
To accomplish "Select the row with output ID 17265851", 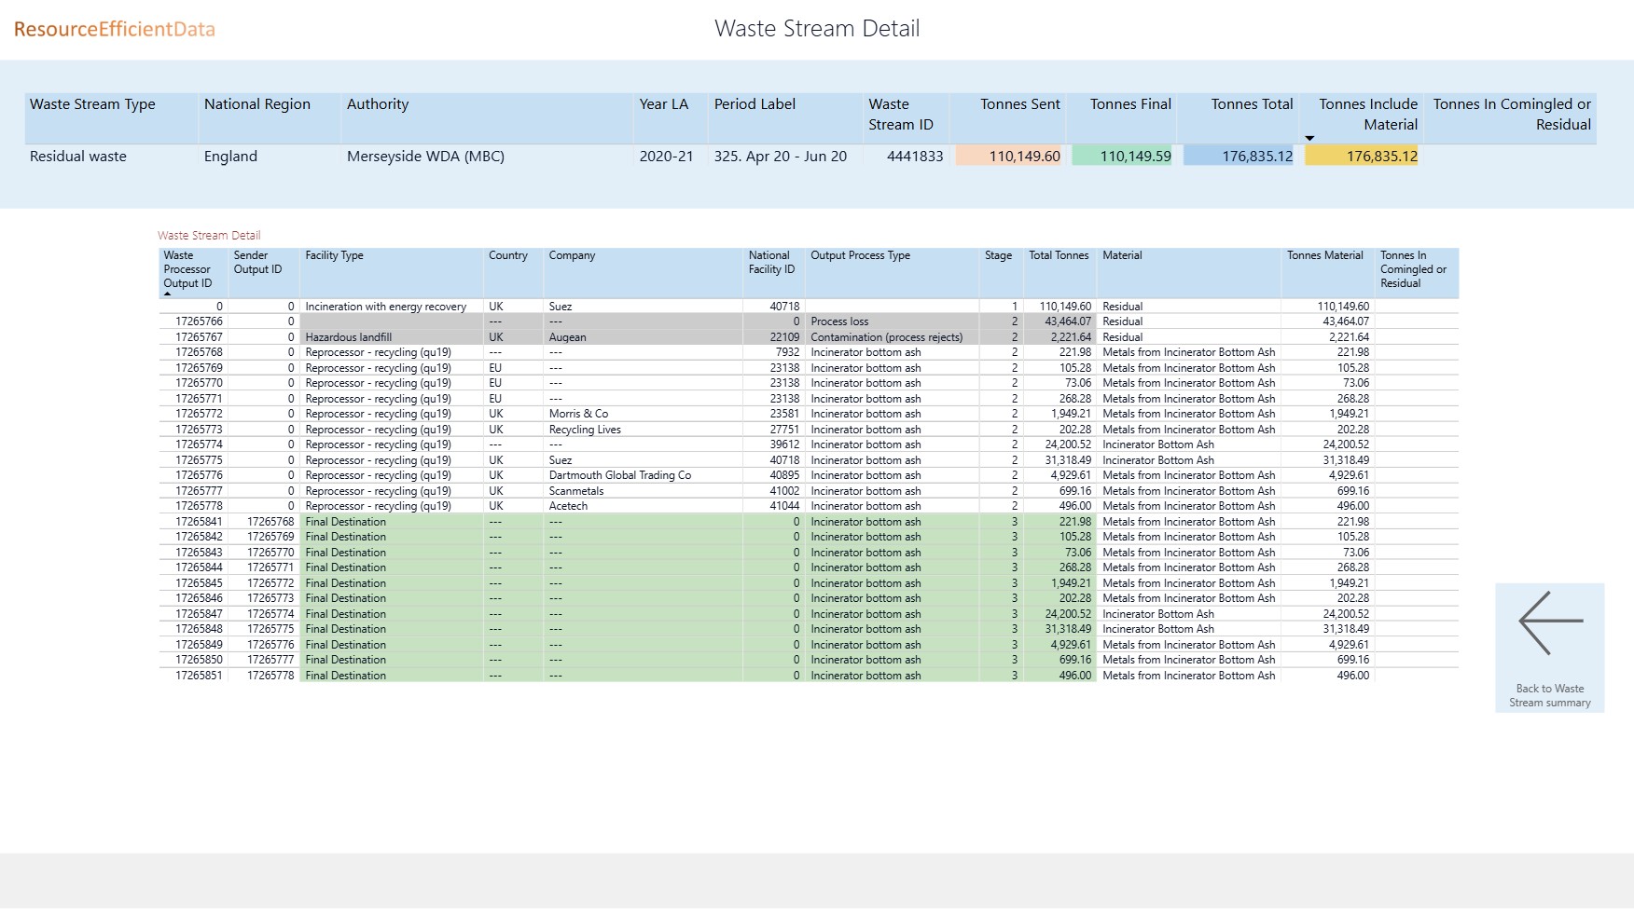I will click(x=199, y=676).
